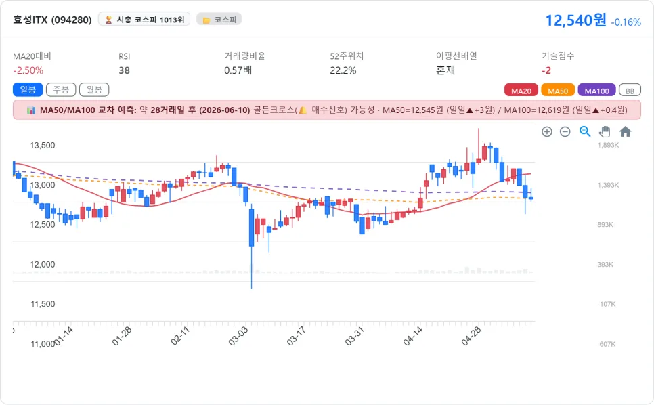Click the RSI value 38
Viewport: 654px width, 405px height.
click(125, 70)
